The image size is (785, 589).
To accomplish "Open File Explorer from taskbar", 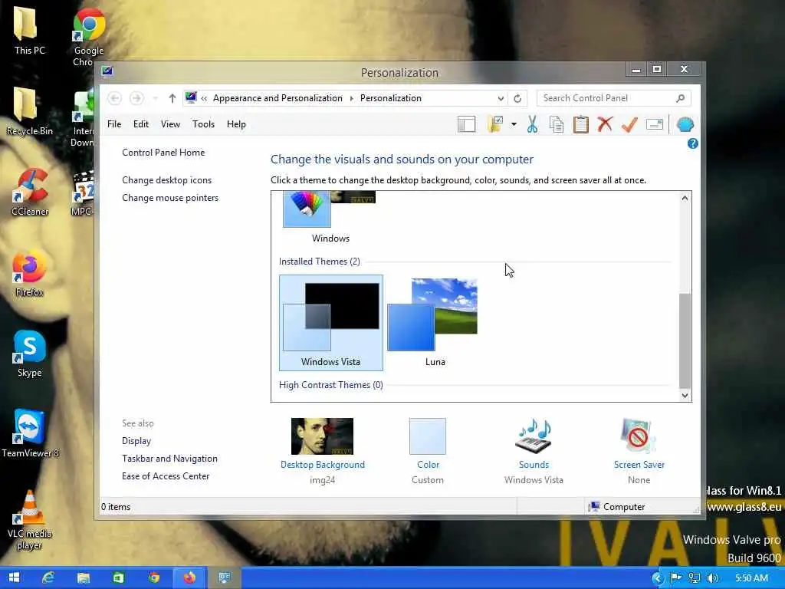I will [83, 577].
